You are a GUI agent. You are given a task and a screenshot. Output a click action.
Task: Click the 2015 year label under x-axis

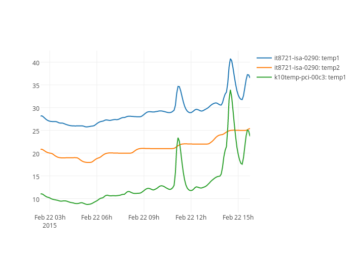coord(50,225)
